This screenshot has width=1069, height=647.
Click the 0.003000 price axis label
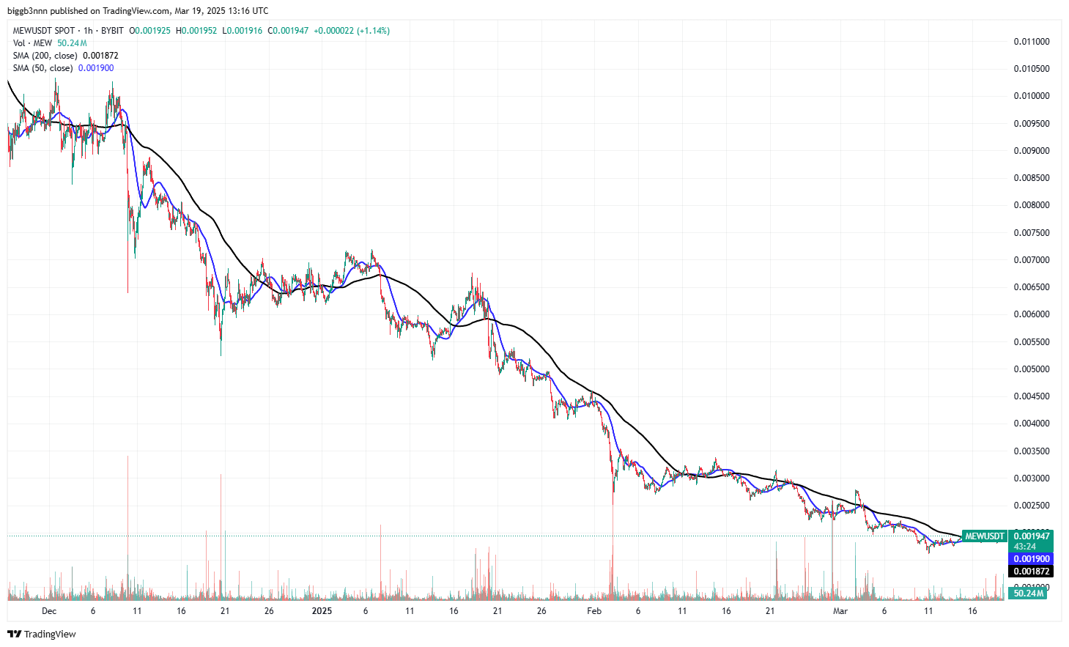click(1032, 478)
